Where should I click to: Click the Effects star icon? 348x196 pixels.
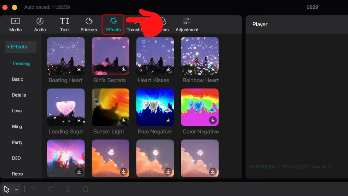pyautogui.click(x=113, y=21)
